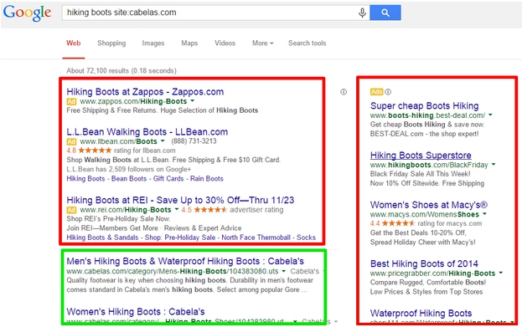Viewport: 522px width, 327px height.
Task: Click the microphone voice search icon
Action: coord(362,13)
